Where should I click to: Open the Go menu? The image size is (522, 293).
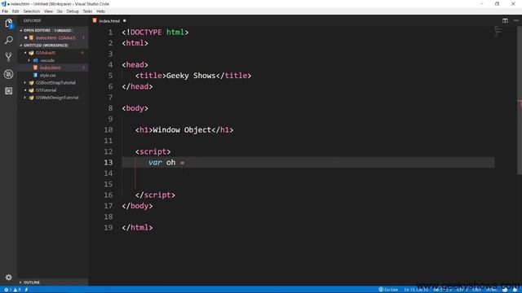(x=60, y=11)
